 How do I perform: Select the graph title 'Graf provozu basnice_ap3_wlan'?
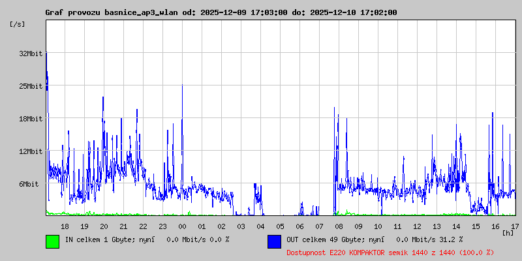click(112, 12)
